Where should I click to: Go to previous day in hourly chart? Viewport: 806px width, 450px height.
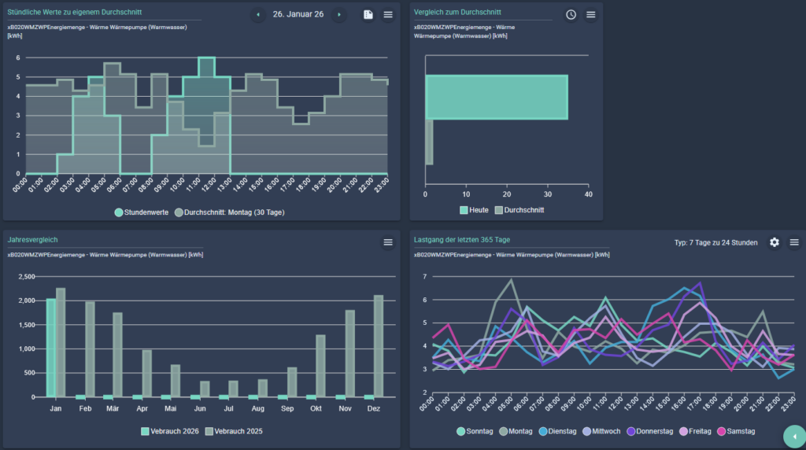pyautogui.click(x=259, y=15)
